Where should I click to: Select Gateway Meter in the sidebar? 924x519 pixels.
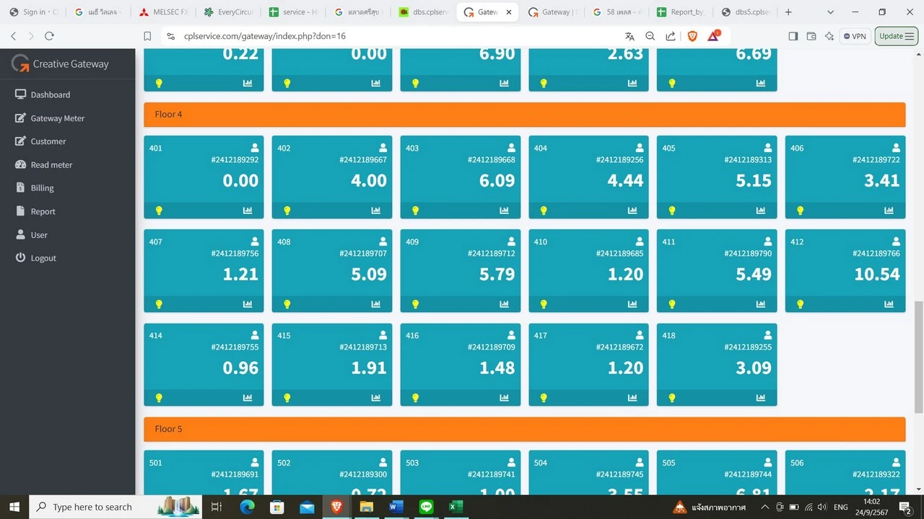(x=57, y=118)
